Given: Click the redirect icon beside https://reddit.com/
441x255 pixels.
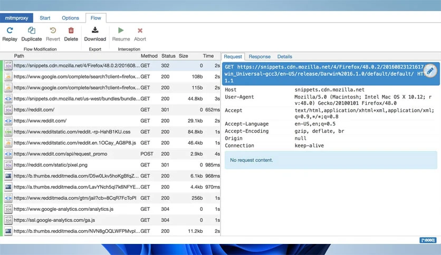Looking at the screenshot, I should [x=8, y=110].
